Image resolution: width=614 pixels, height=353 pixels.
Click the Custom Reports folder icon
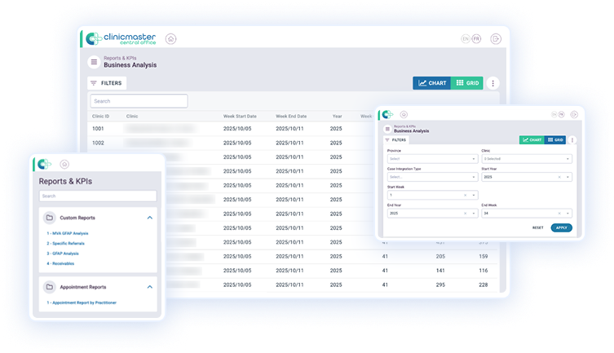50,218
